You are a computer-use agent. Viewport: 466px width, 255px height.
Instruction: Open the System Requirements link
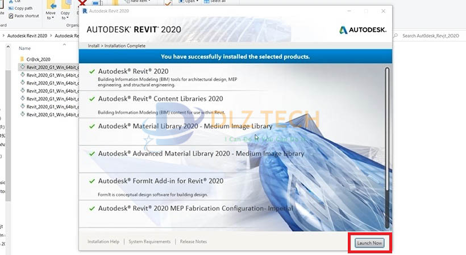pos(149,241)
